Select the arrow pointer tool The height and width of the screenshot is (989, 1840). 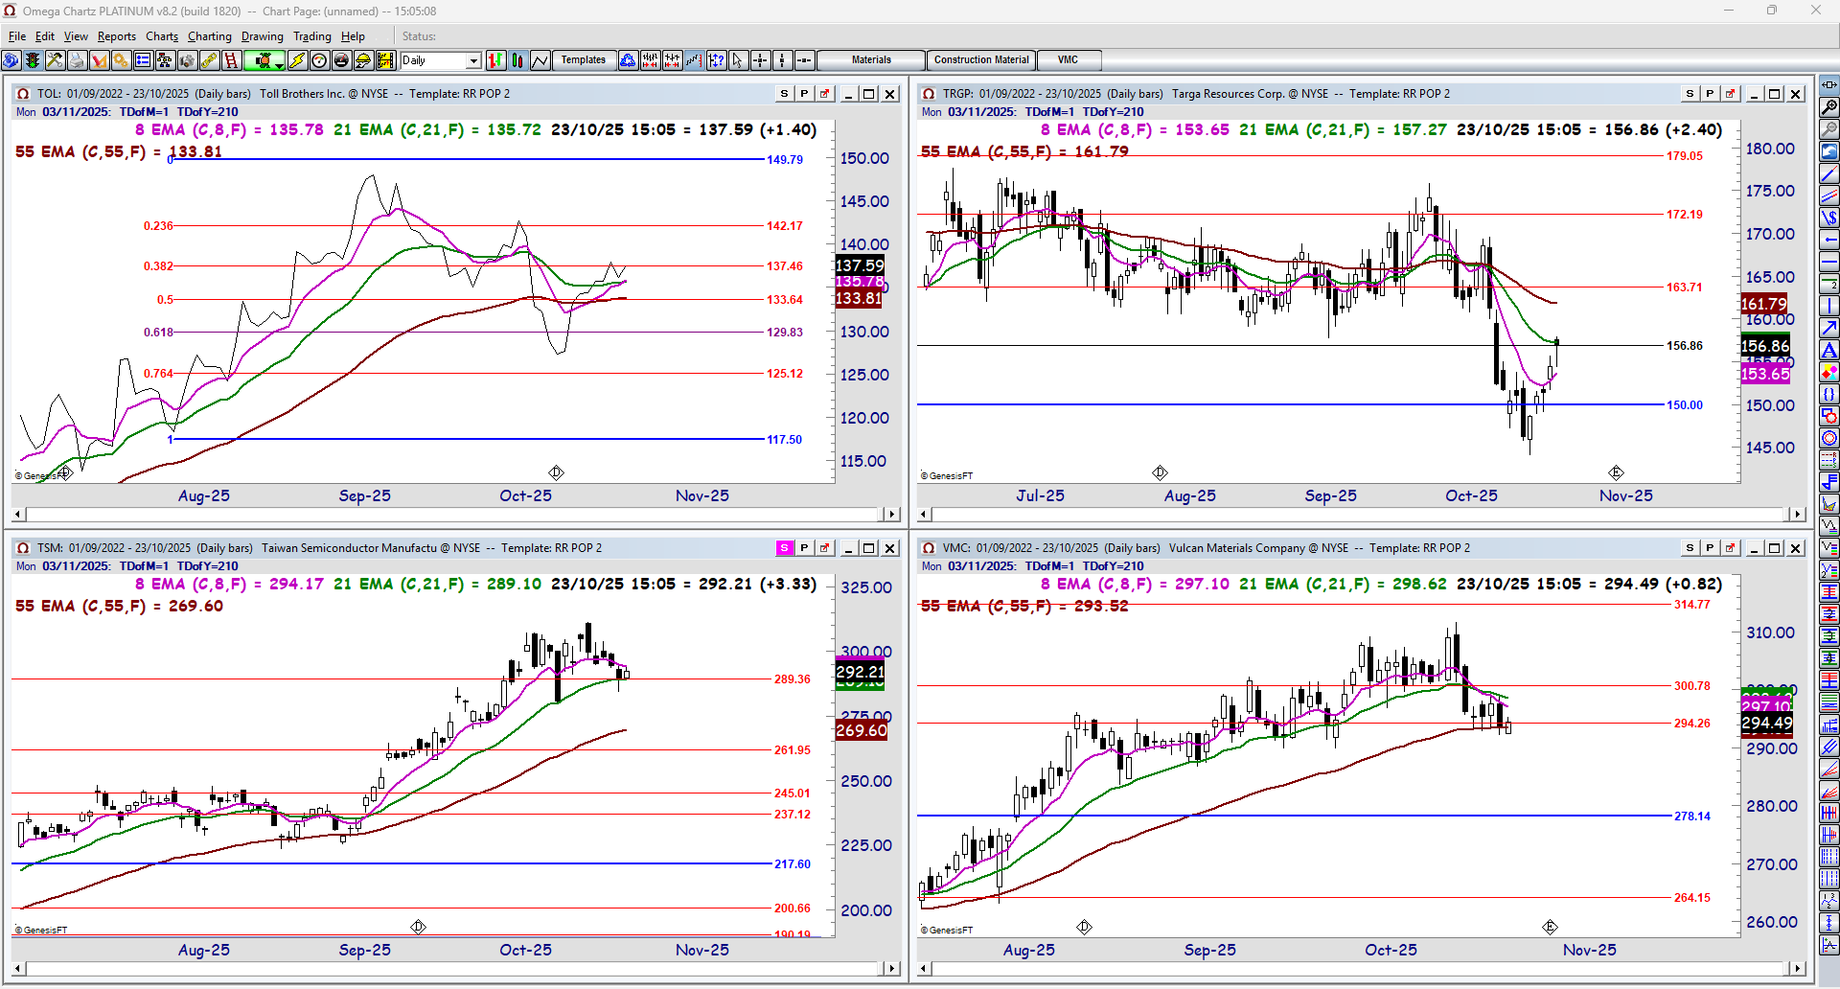[738, 60]
